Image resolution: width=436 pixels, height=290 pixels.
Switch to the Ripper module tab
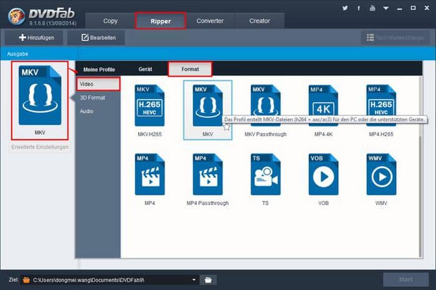tap(161, 21)
